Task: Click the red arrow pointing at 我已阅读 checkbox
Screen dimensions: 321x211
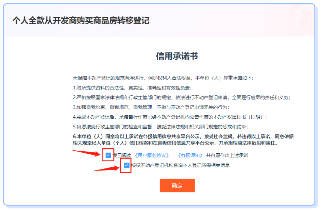Action: [87, 153]
